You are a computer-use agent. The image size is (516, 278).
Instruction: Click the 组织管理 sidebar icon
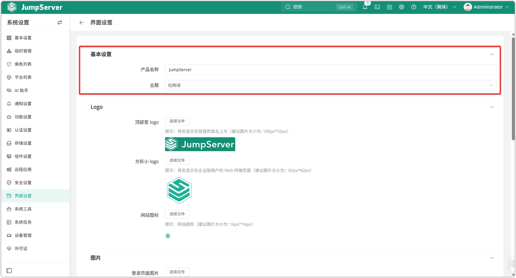9,51
